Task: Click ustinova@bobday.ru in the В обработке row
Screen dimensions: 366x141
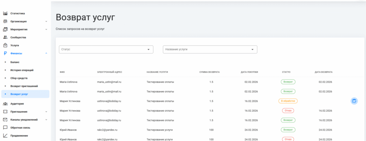Action: point(109,101)
